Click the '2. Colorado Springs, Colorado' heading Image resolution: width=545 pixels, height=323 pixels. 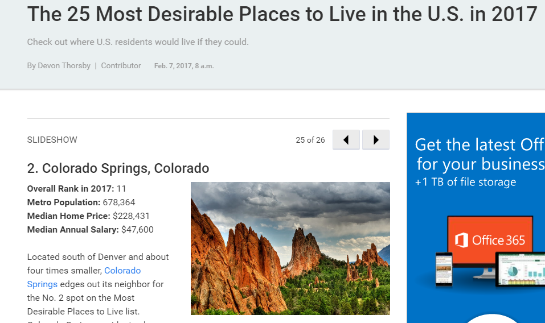pyautogui.click(x=118, y=168)
